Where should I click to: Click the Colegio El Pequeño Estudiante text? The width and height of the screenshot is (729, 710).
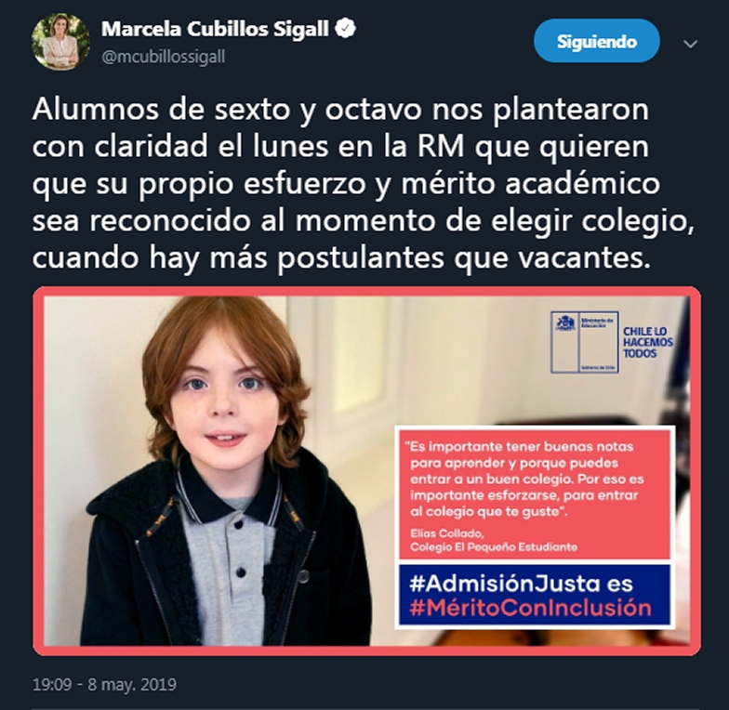(494, 546)
